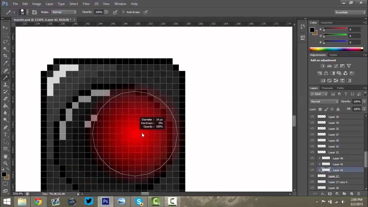Create a new group folder
Image resolution: width=368 pixels, height=207 pixels.
pos(344,194)
